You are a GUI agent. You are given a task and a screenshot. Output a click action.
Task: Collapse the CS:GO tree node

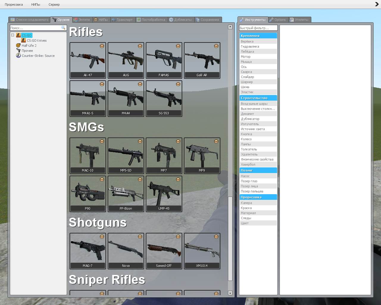click(13, 35)
